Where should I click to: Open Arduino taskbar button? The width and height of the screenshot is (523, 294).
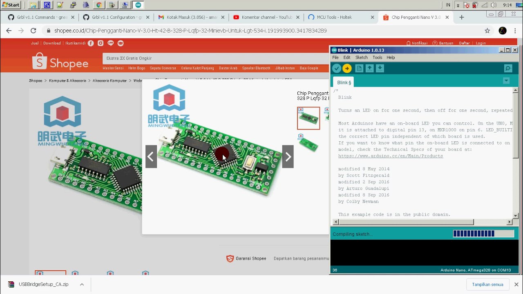coord(138,5)
